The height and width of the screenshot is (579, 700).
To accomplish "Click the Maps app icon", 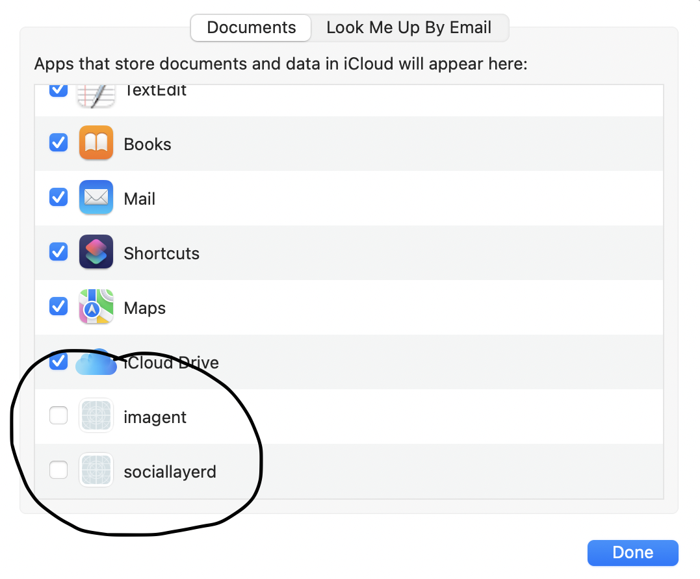I will 96,306.
